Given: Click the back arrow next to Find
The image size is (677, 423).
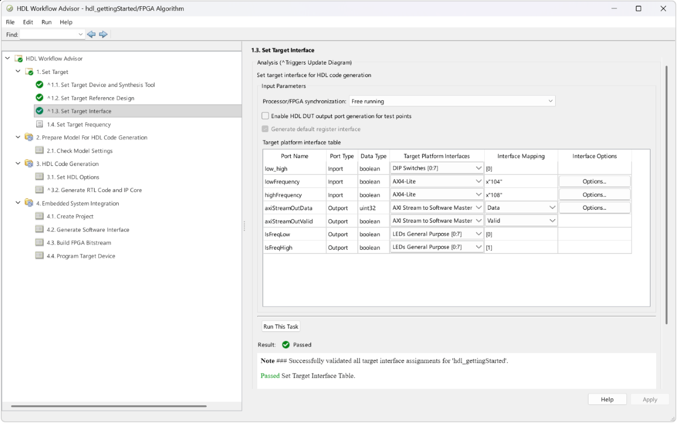Looking at the screenshot, I should pos(91,34).
